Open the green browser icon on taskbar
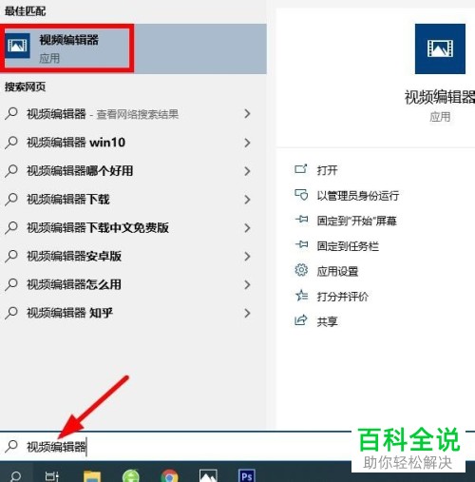The image size is (475, 482). [131, 475]
